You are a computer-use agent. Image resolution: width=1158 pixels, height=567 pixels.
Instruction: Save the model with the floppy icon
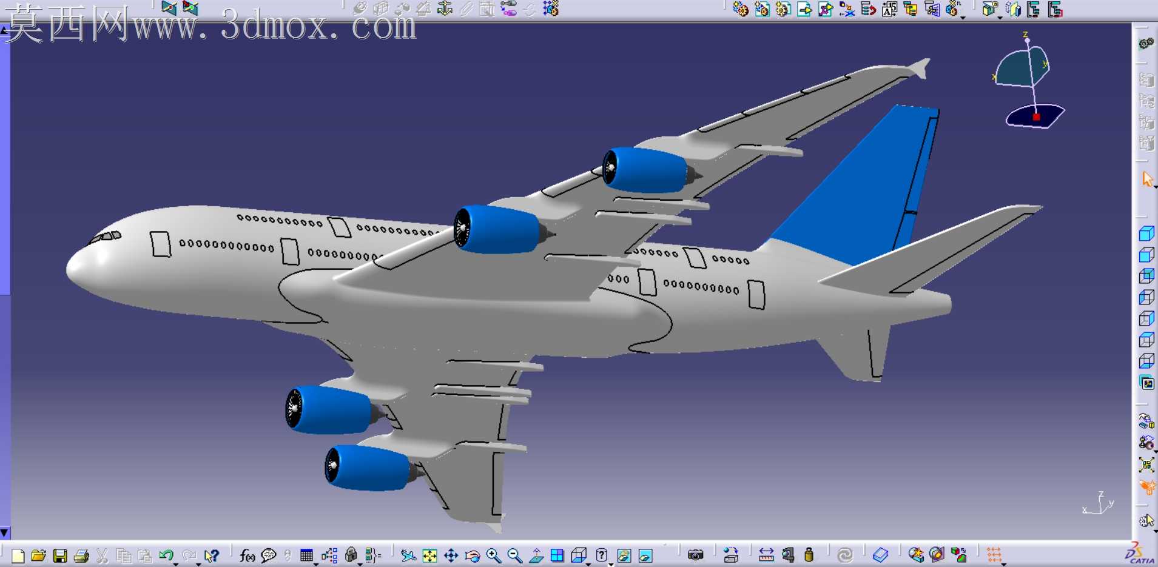(x=60, y=555)
